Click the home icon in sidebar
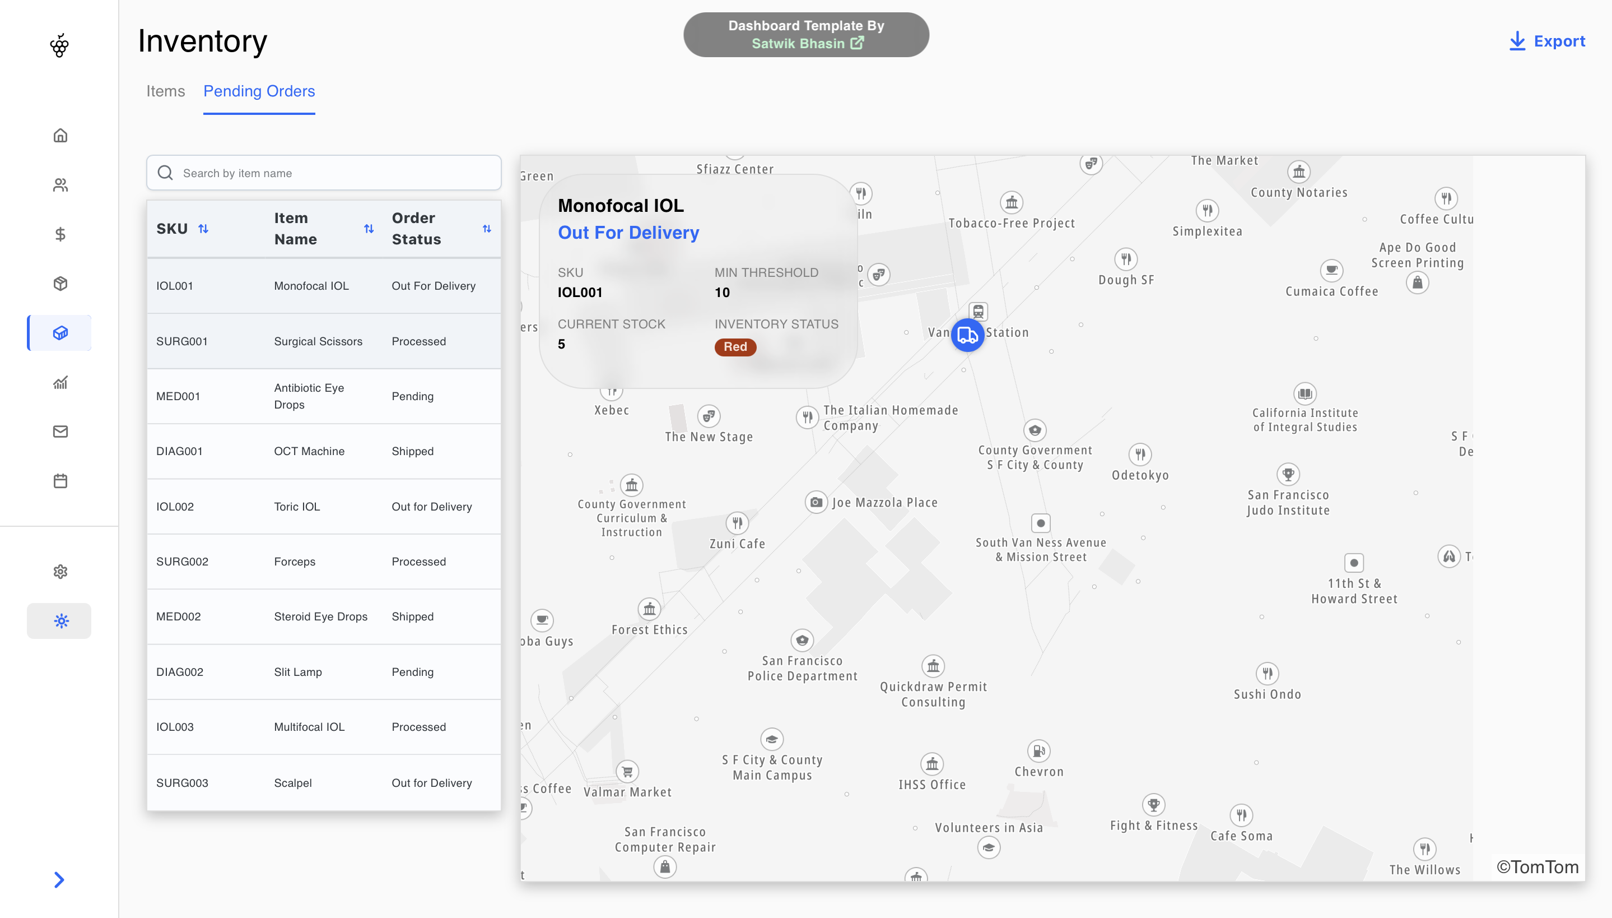 (x=60, y=136)
